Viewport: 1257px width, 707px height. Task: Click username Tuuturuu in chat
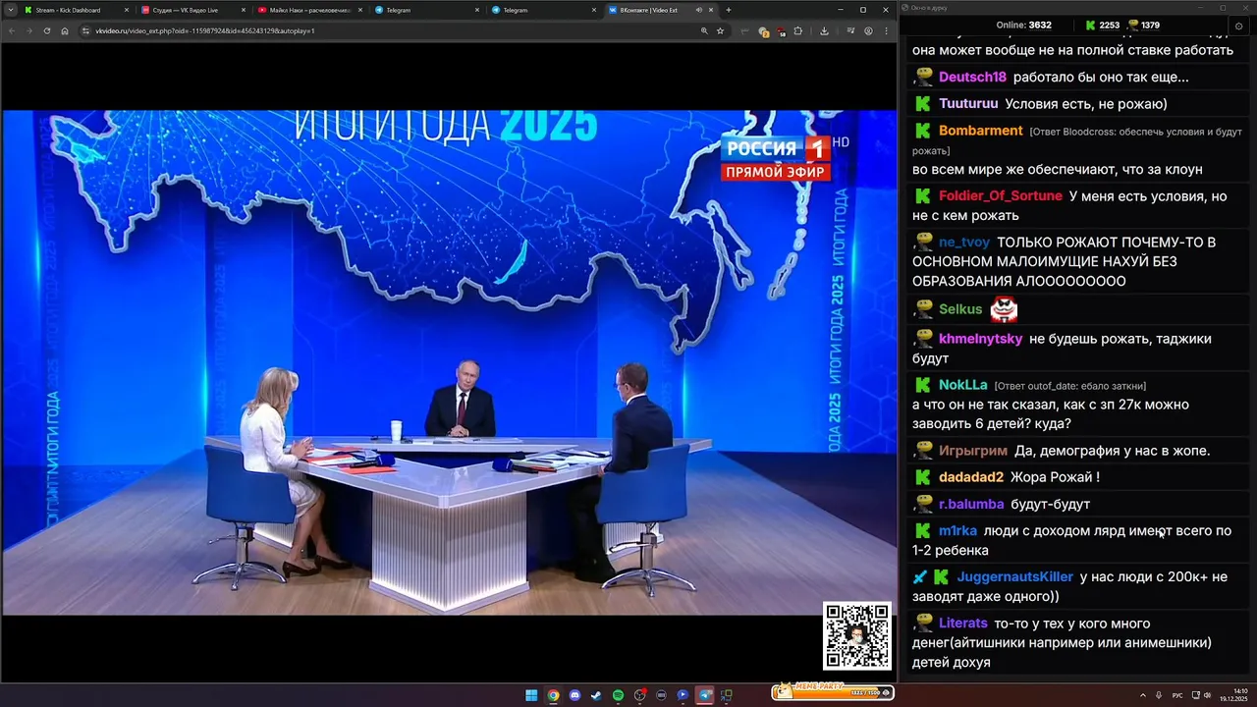(x=968, y=104)
